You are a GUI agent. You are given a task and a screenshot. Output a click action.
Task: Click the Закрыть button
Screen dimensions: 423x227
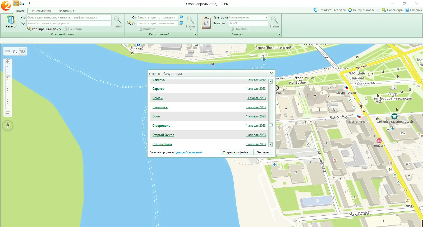[x=263, y=152]
